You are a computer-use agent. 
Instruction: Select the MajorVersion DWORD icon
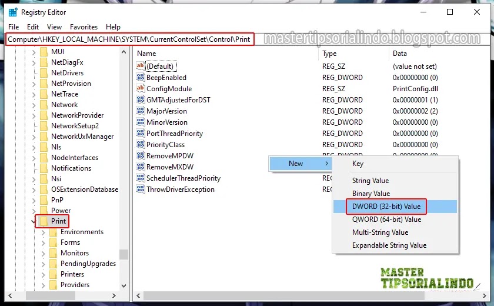tap(140, 111)
